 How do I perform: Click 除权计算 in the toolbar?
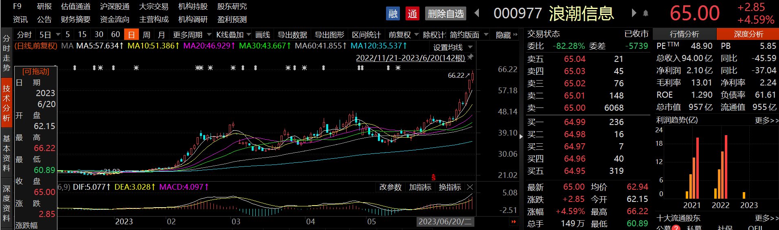coord(434,35)
